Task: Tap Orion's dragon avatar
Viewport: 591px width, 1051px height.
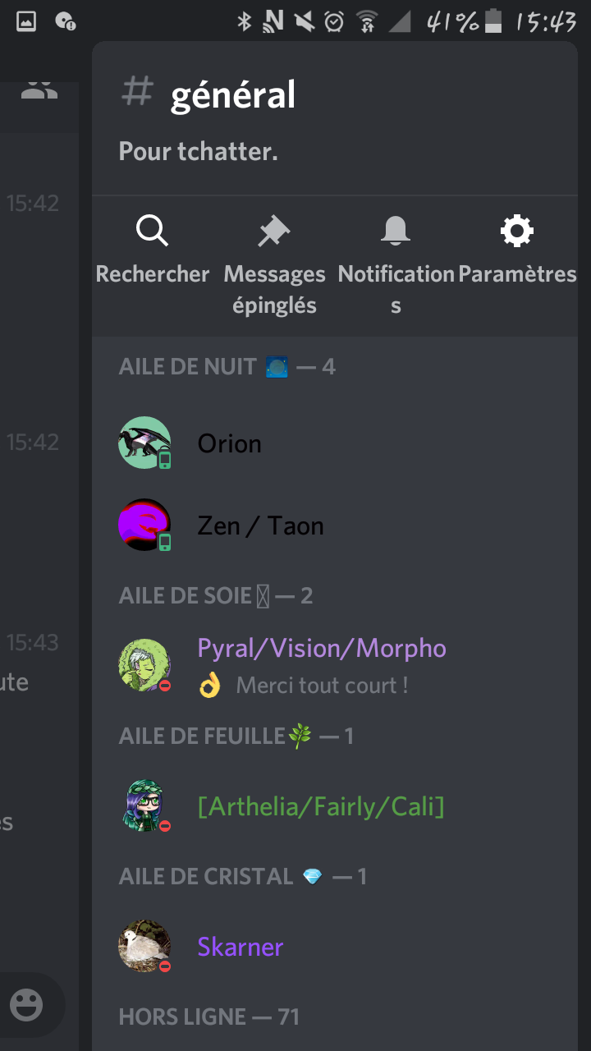Action: [144, 443]
